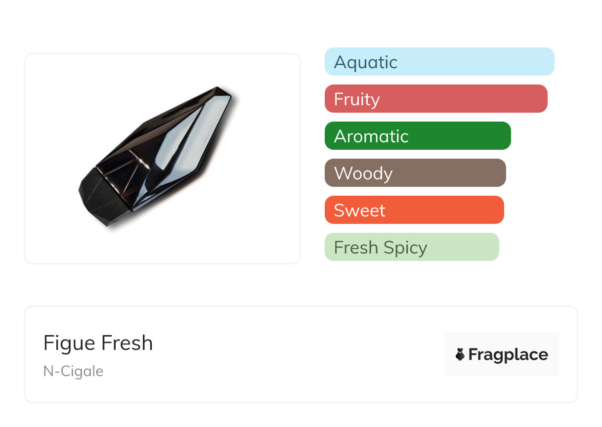The width and height of the screenshot is (602, 427).
Task: Click the Sweet text label
Action: pos(359,211)
